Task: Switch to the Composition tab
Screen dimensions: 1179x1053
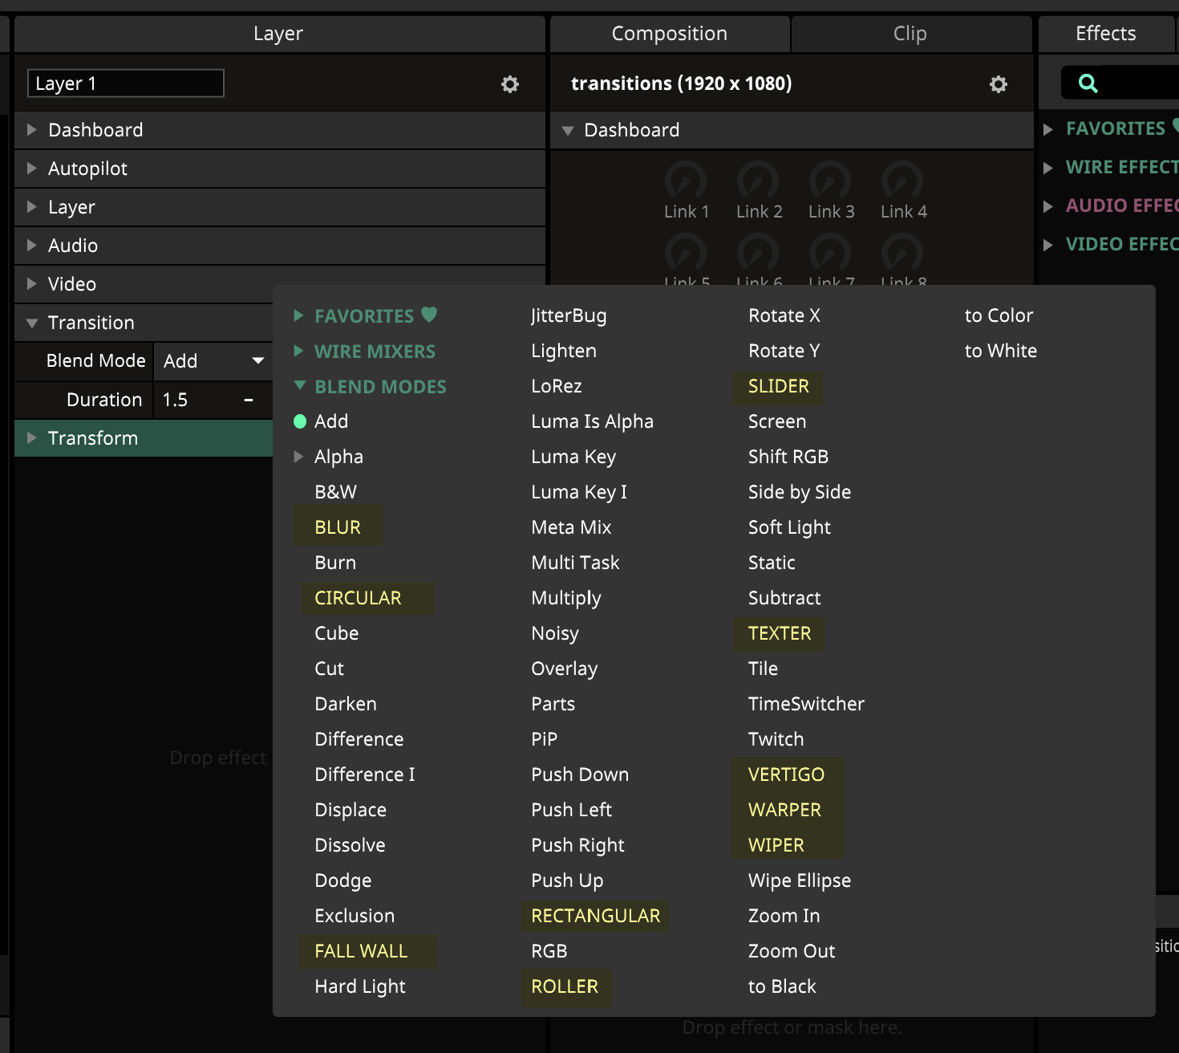Action: pyautogui.click(x=669, y=34)
